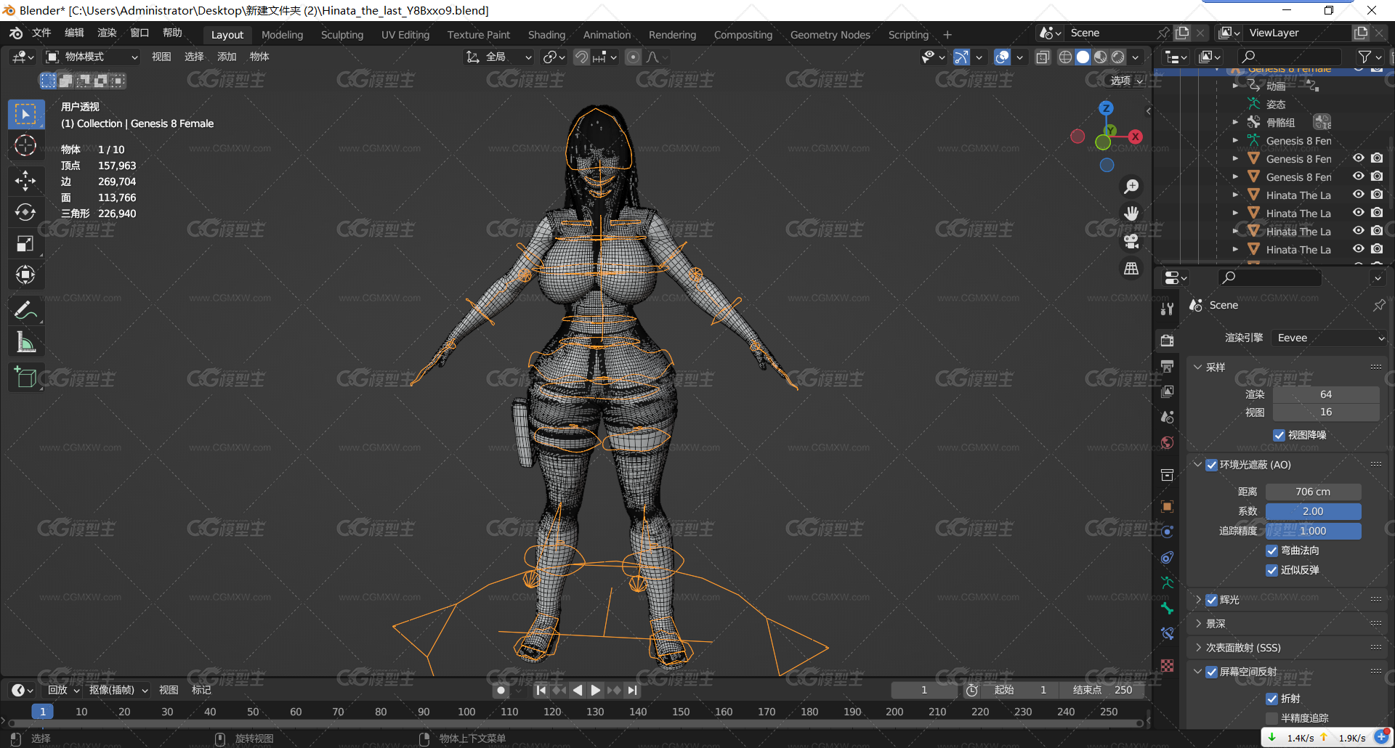Click the 选项 options button
This screenshot has width=1395, height=748.
tap(1126, 81)
